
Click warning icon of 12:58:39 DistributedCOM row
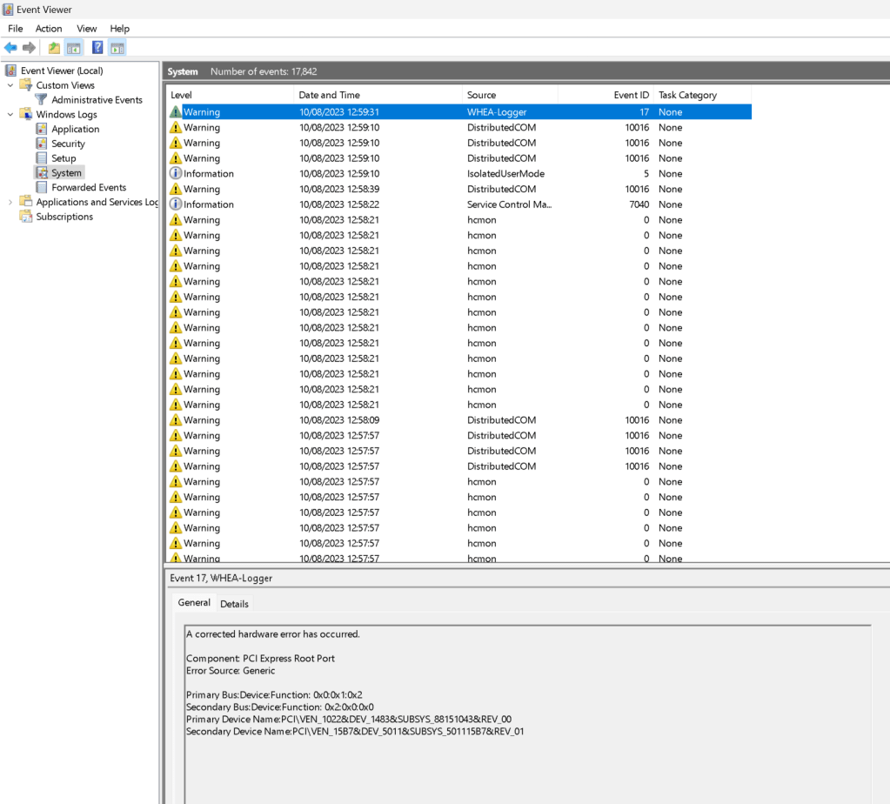point(176,189)
